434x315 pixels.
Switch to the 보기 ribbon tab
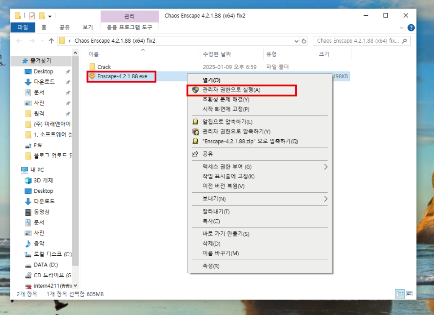(x=88, y=27)
